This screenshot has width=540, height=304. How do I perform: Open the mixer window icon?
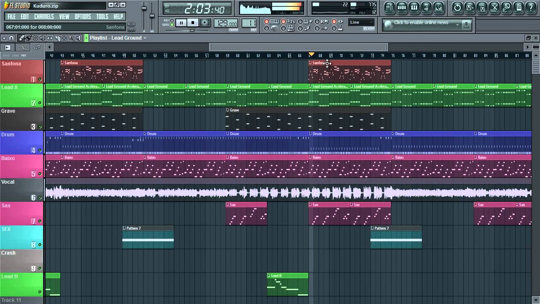pos(438,7)
